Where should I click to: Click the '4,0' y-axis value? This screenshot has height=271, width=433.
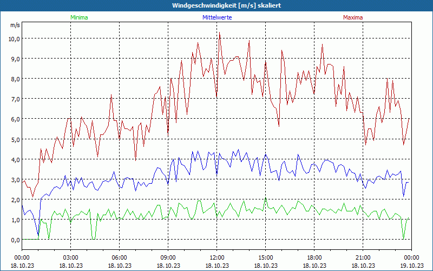(16, 159)
